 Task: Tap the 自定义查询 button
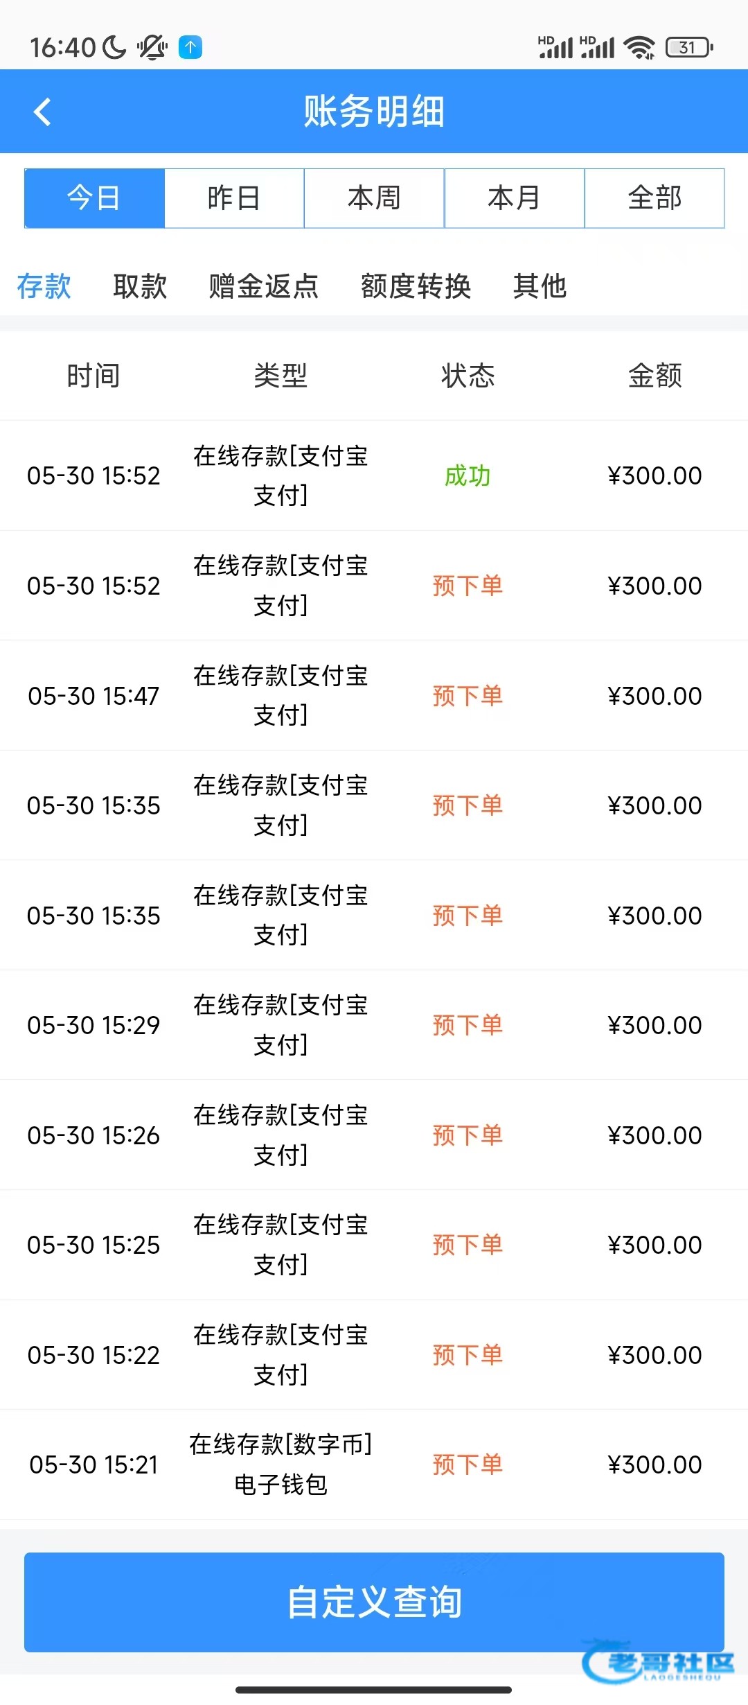(374, 1602)
